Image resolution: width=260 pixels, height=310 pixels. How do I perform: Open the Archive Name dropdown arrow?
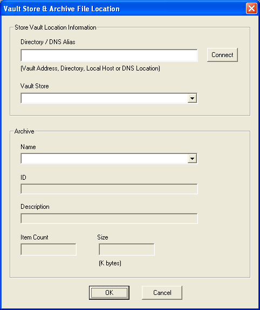point(192,158)
